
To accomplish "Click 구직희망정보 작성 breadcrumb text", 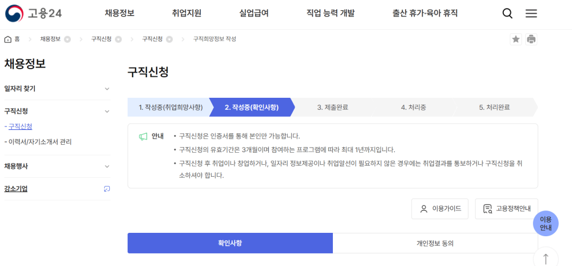I will (x=214, y=39).
